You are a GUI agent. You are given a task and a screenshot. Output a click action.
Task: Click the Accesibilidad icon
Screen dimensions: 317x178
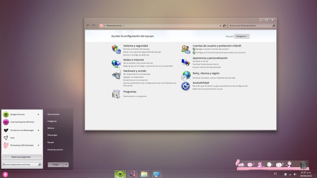click(x=186, y=86)
